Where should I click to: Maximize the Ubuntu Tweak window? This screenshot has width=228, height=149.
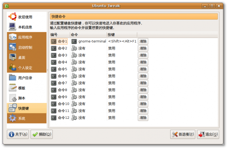tap(212, 6)
